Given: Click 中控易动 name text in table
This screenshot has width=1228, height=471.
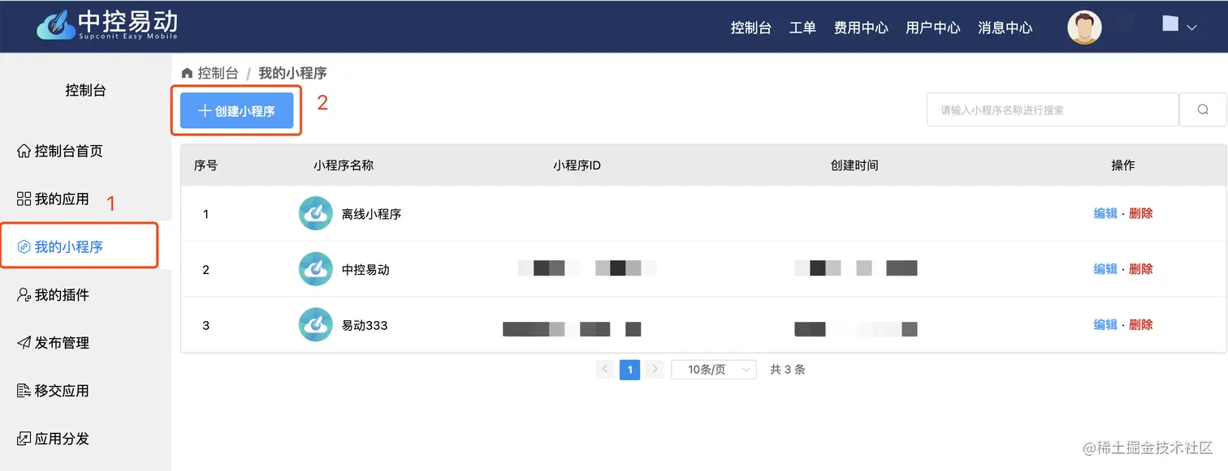Looking at the screenshot, I should point(365,269).
